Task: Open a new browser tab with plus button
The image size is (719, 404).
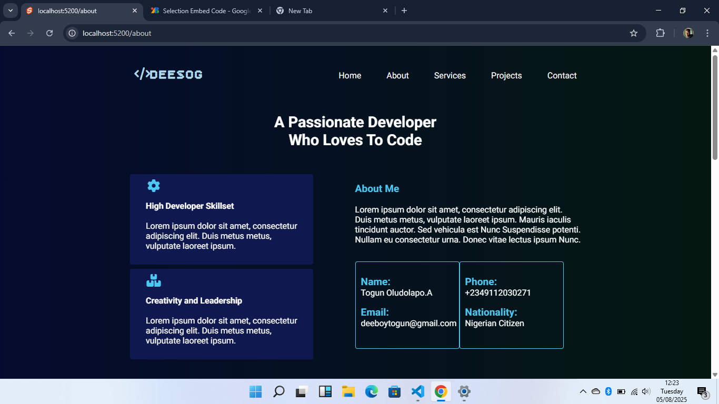Action: [404, 11]
